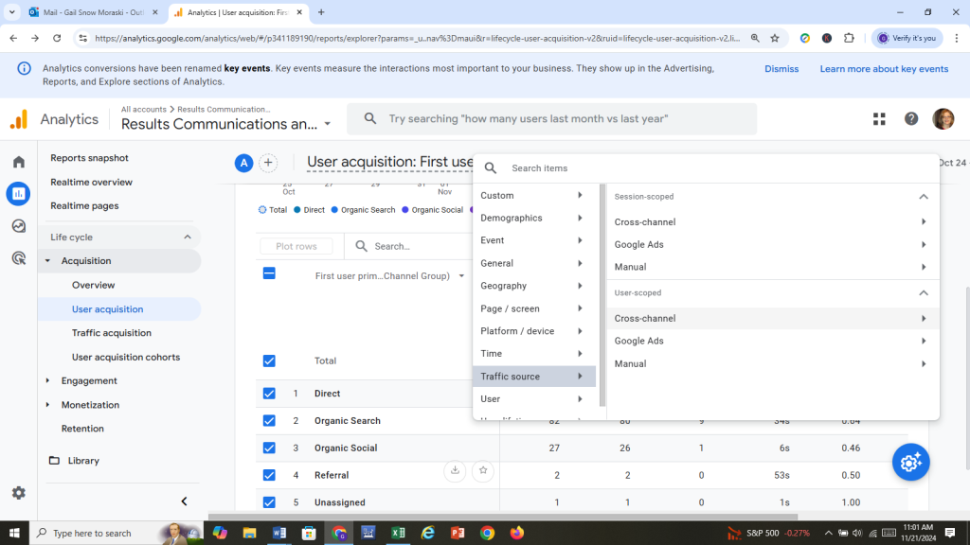Select the Reports icon in left rail
Image resolution: width=970 pixels, height=545 pixels.
[19, 194]
